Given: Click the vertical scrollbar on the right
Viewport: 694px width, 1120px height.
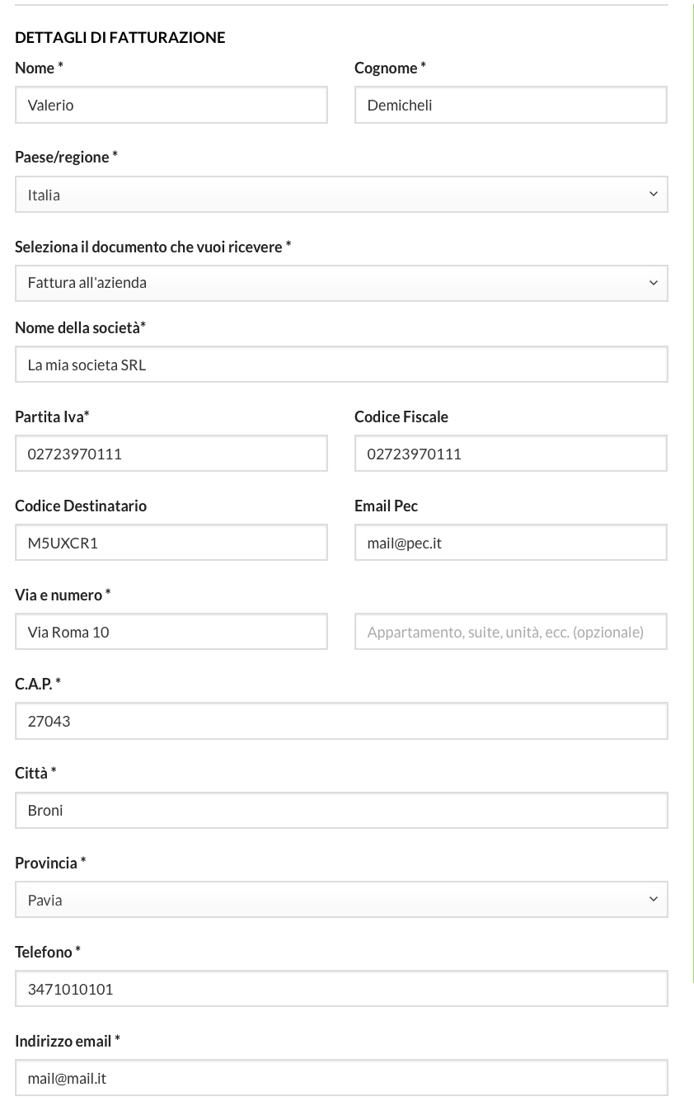Looking at the screenshot, I should click(x=693, y=495).
